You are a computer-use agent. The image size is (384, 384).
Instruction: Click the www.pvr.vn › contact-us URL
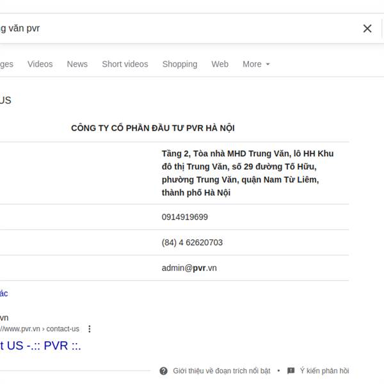click(40, 329)
